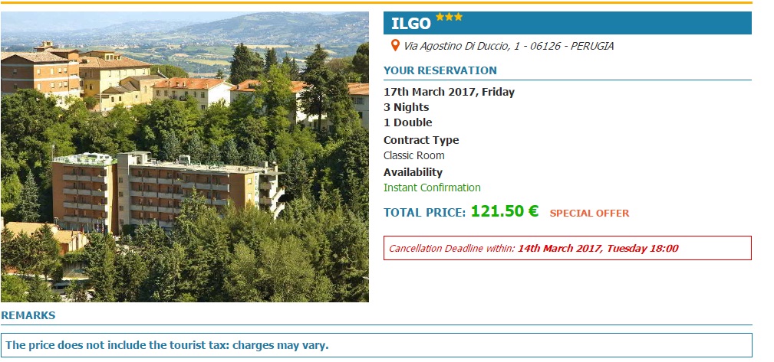Screen dimensions: 774x362
Task: Click the Availability label
Action: pos(413,172)
